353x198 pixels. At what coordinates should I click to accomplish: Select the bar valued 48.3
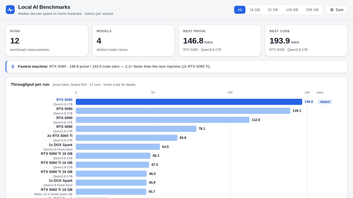pyautogui.click(x=113, y=156)
